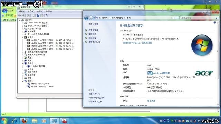221x124 pixels.
Task: Open Windows 體驗指數 experience index link
Action: [x=161, y=73]
